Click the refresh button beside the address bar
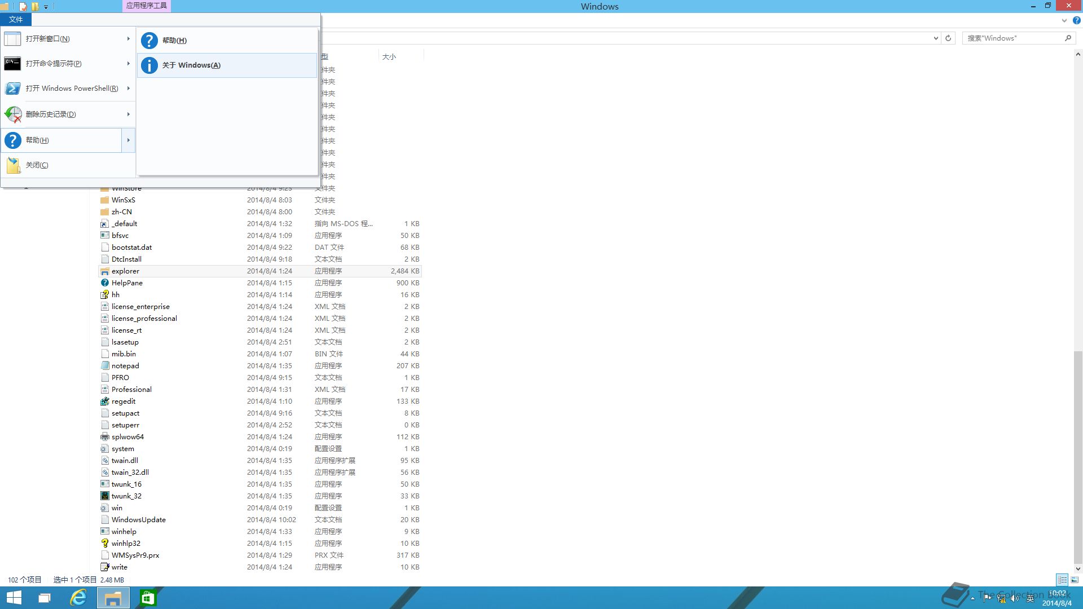The height and width of the screenshot is (609, 1083). 948,38
